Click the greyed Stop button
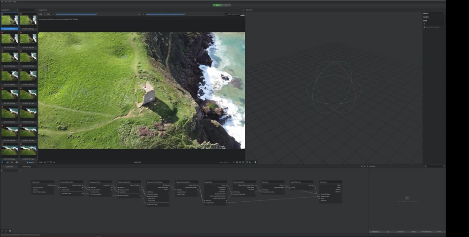The image size is (469, 237). pos(227,5)
